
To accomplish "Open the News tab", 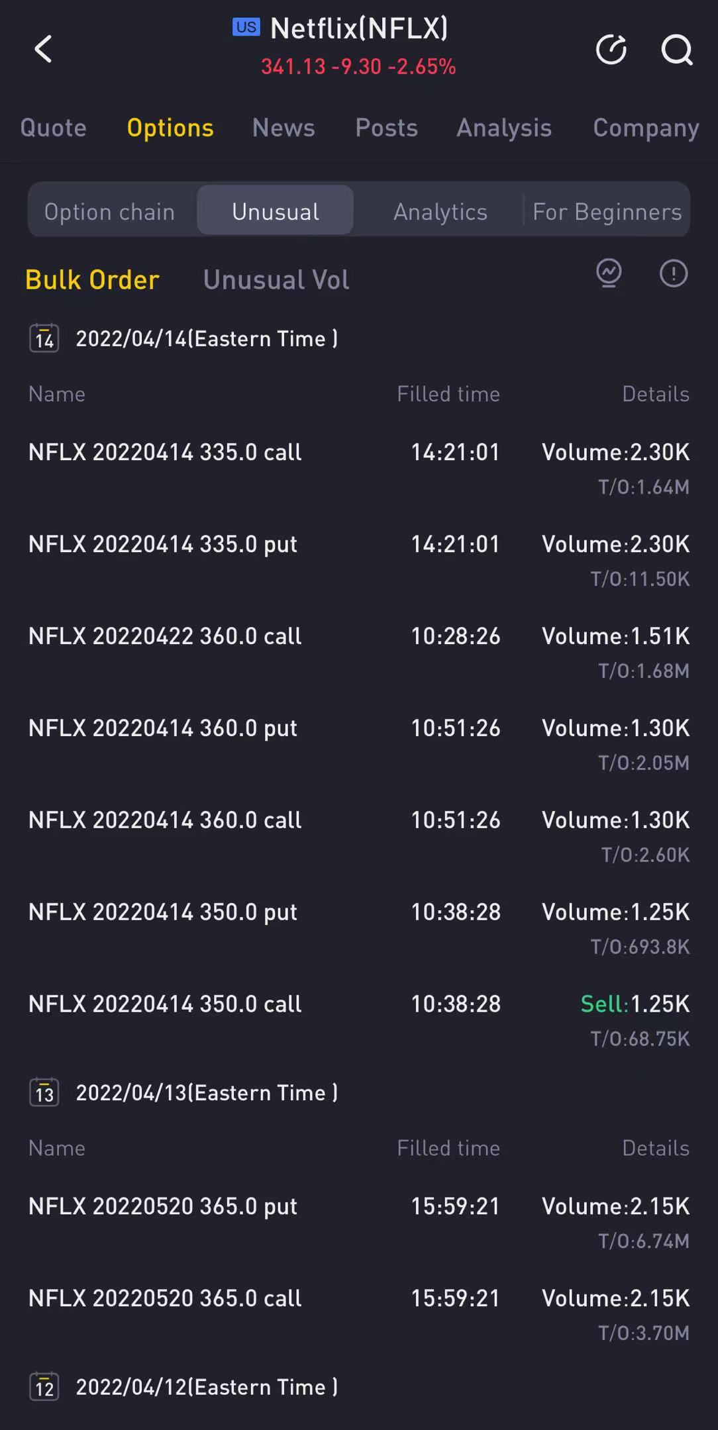I will pyautogui.click(x=283, y=127).
